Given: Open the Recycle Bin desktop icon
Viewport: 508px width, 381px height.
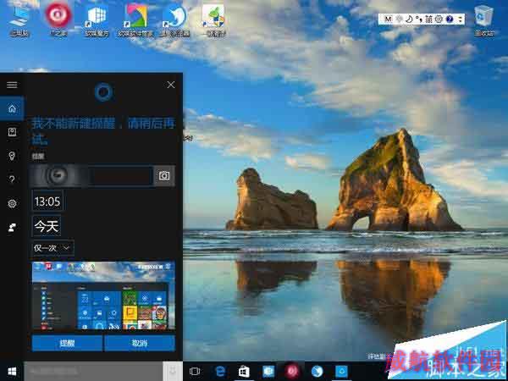Looking at the screenshot, I should click(x=484, y=20).
